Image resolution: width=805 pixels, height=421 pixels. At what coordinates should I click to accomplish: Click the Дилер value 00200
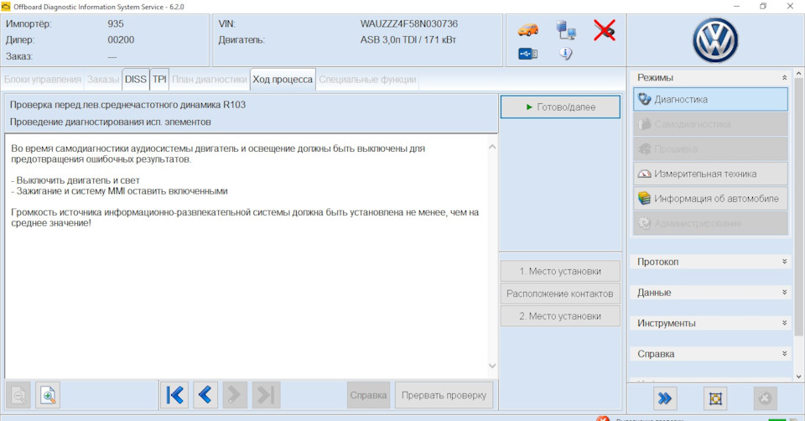[121, 40]
